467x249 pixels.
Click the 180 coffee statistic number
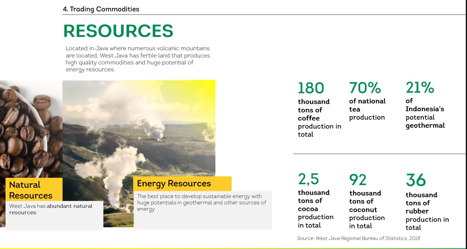311,88
